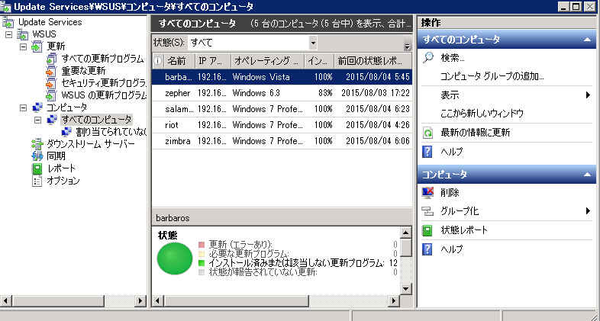Click 最新の情報に更新 action label
Viewport: 600px width, 321px height.
coord(475,133)
